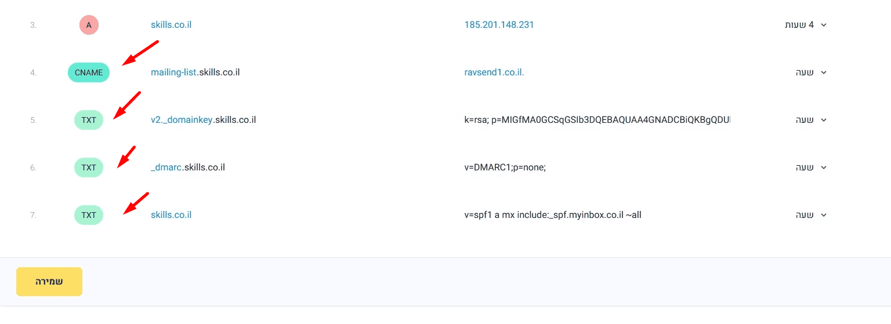Edit the k=rsa DKIM key value
Viewport: 891px width, 324px height.
point(597,120)
